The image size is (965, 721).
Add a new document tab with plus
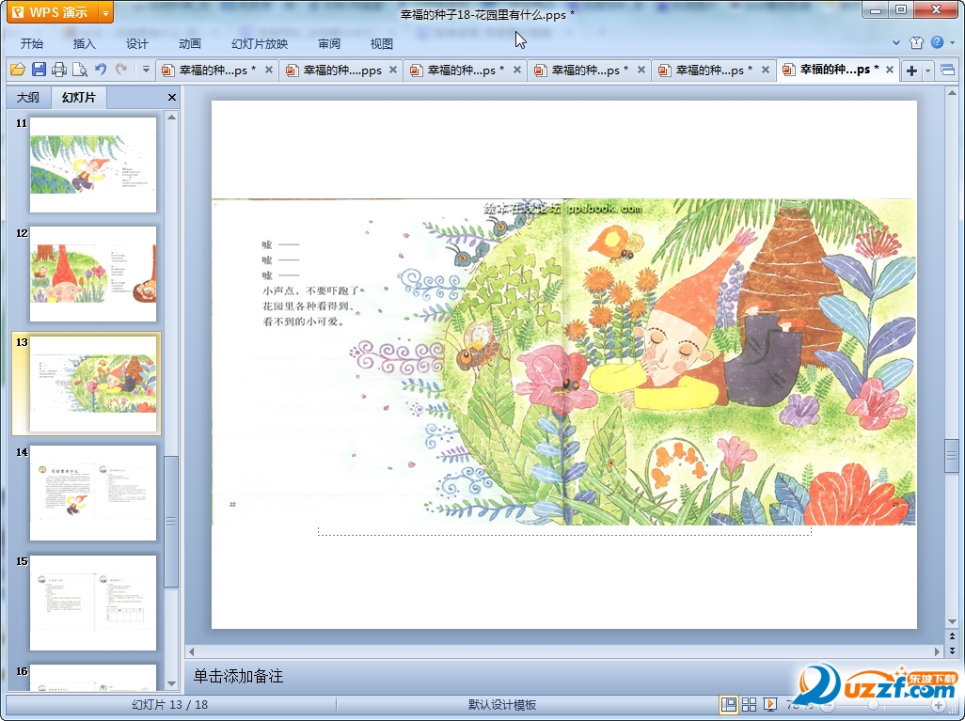pyautogui.click(x=911, y=71)
